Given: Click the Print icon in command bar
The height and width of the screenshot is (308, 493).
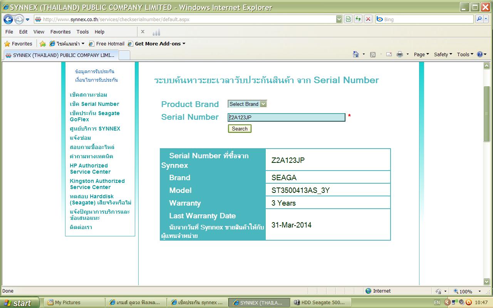Looking at the screenshot, I should pyautogui.click(x=400, y=55).
